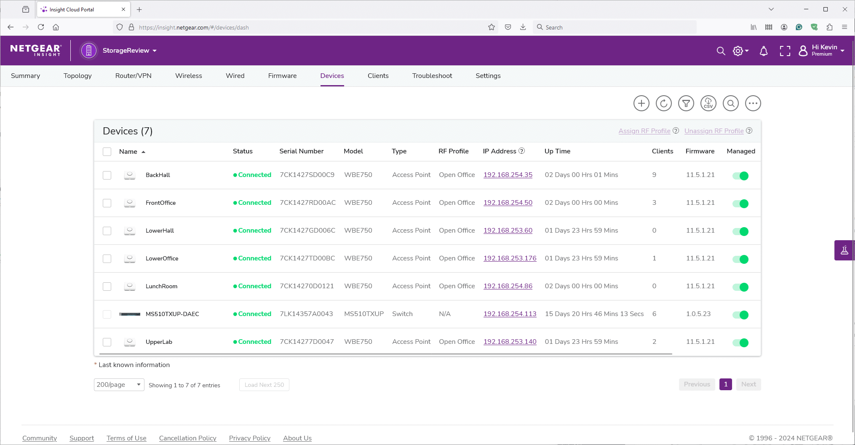Open the Router/VPN tab
This screenshot has height=445, width=855.
pos(133,76)
